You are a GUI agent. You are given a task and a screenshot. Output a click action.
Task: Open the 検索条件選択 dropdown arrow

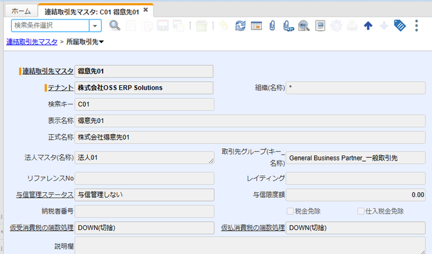tap(95, 26)
